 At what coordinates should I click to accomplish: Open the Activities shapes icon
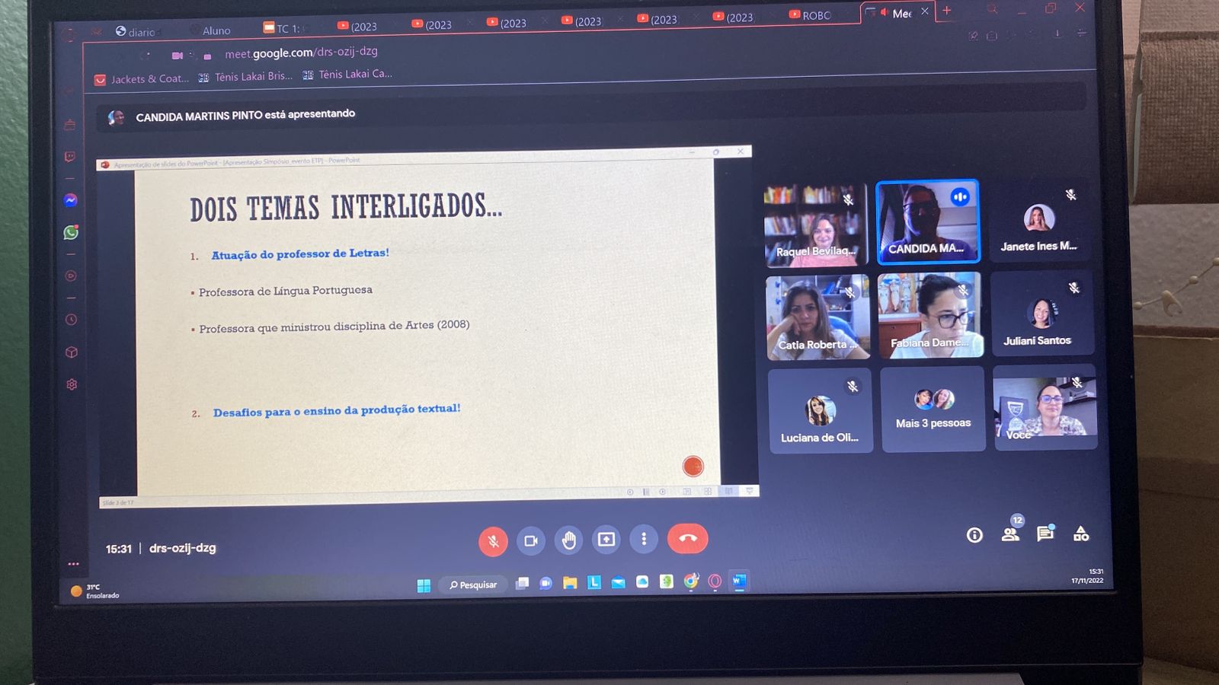coord(1080,534)
